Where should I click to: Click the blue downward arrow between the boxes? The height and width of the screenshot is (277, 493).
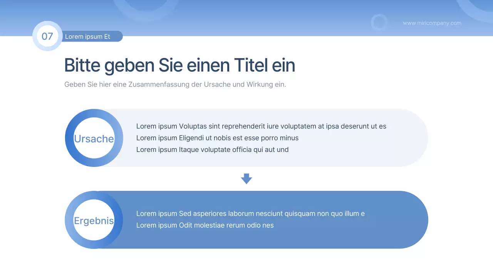coord(246,178)
